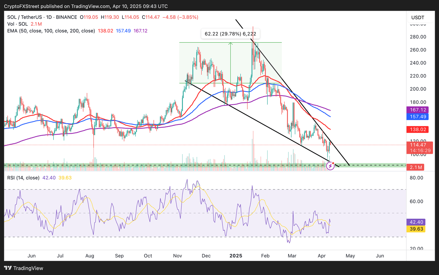Click the TradingView.com attribution link
The width and height of the screenshot is (439, 275).
[91, 6]
